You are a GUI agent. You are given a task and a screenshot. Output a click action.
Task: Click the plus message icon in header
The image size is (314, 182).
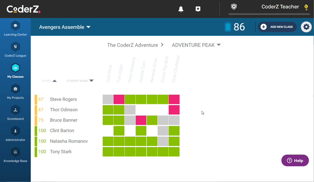198,9
